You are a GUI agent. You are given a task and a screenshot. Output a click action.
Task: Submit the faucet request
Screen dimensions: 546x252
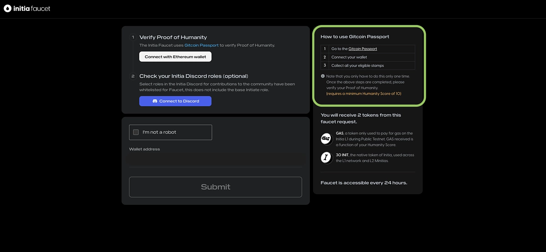click(x=215, y=187)
